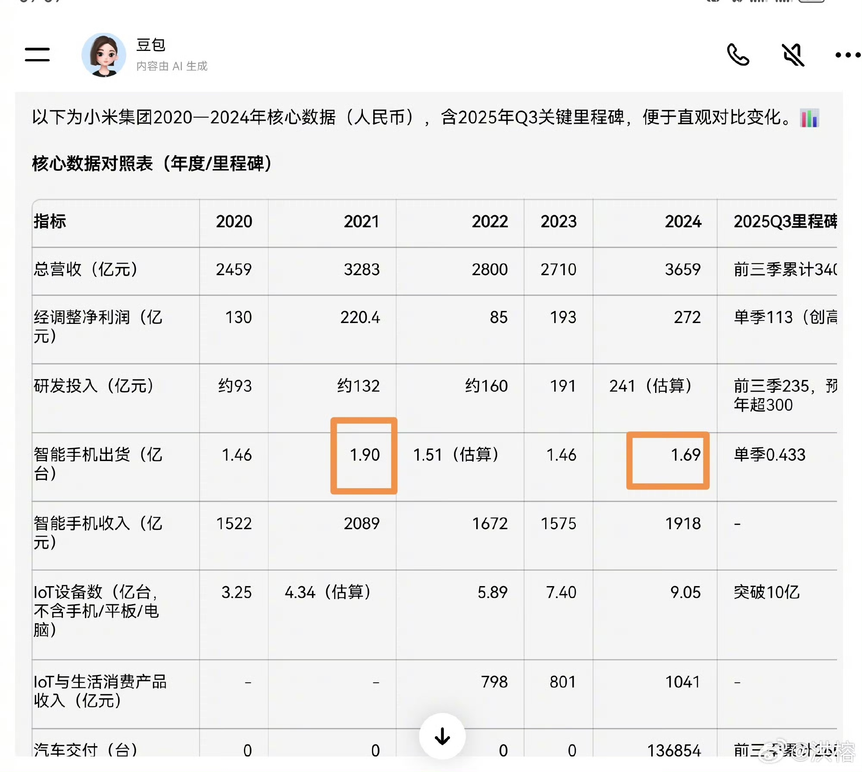Tap the 豆包 avatar picture

coord(104,55)
